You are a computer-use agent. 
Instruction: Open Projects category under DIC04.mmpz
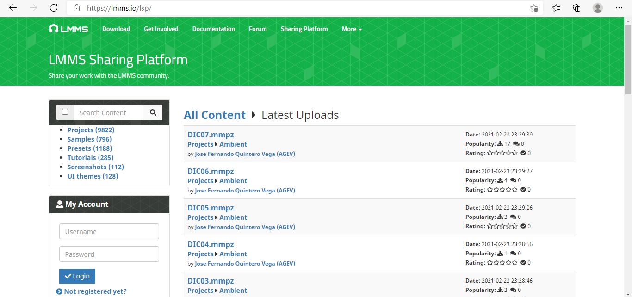point(200,254)
